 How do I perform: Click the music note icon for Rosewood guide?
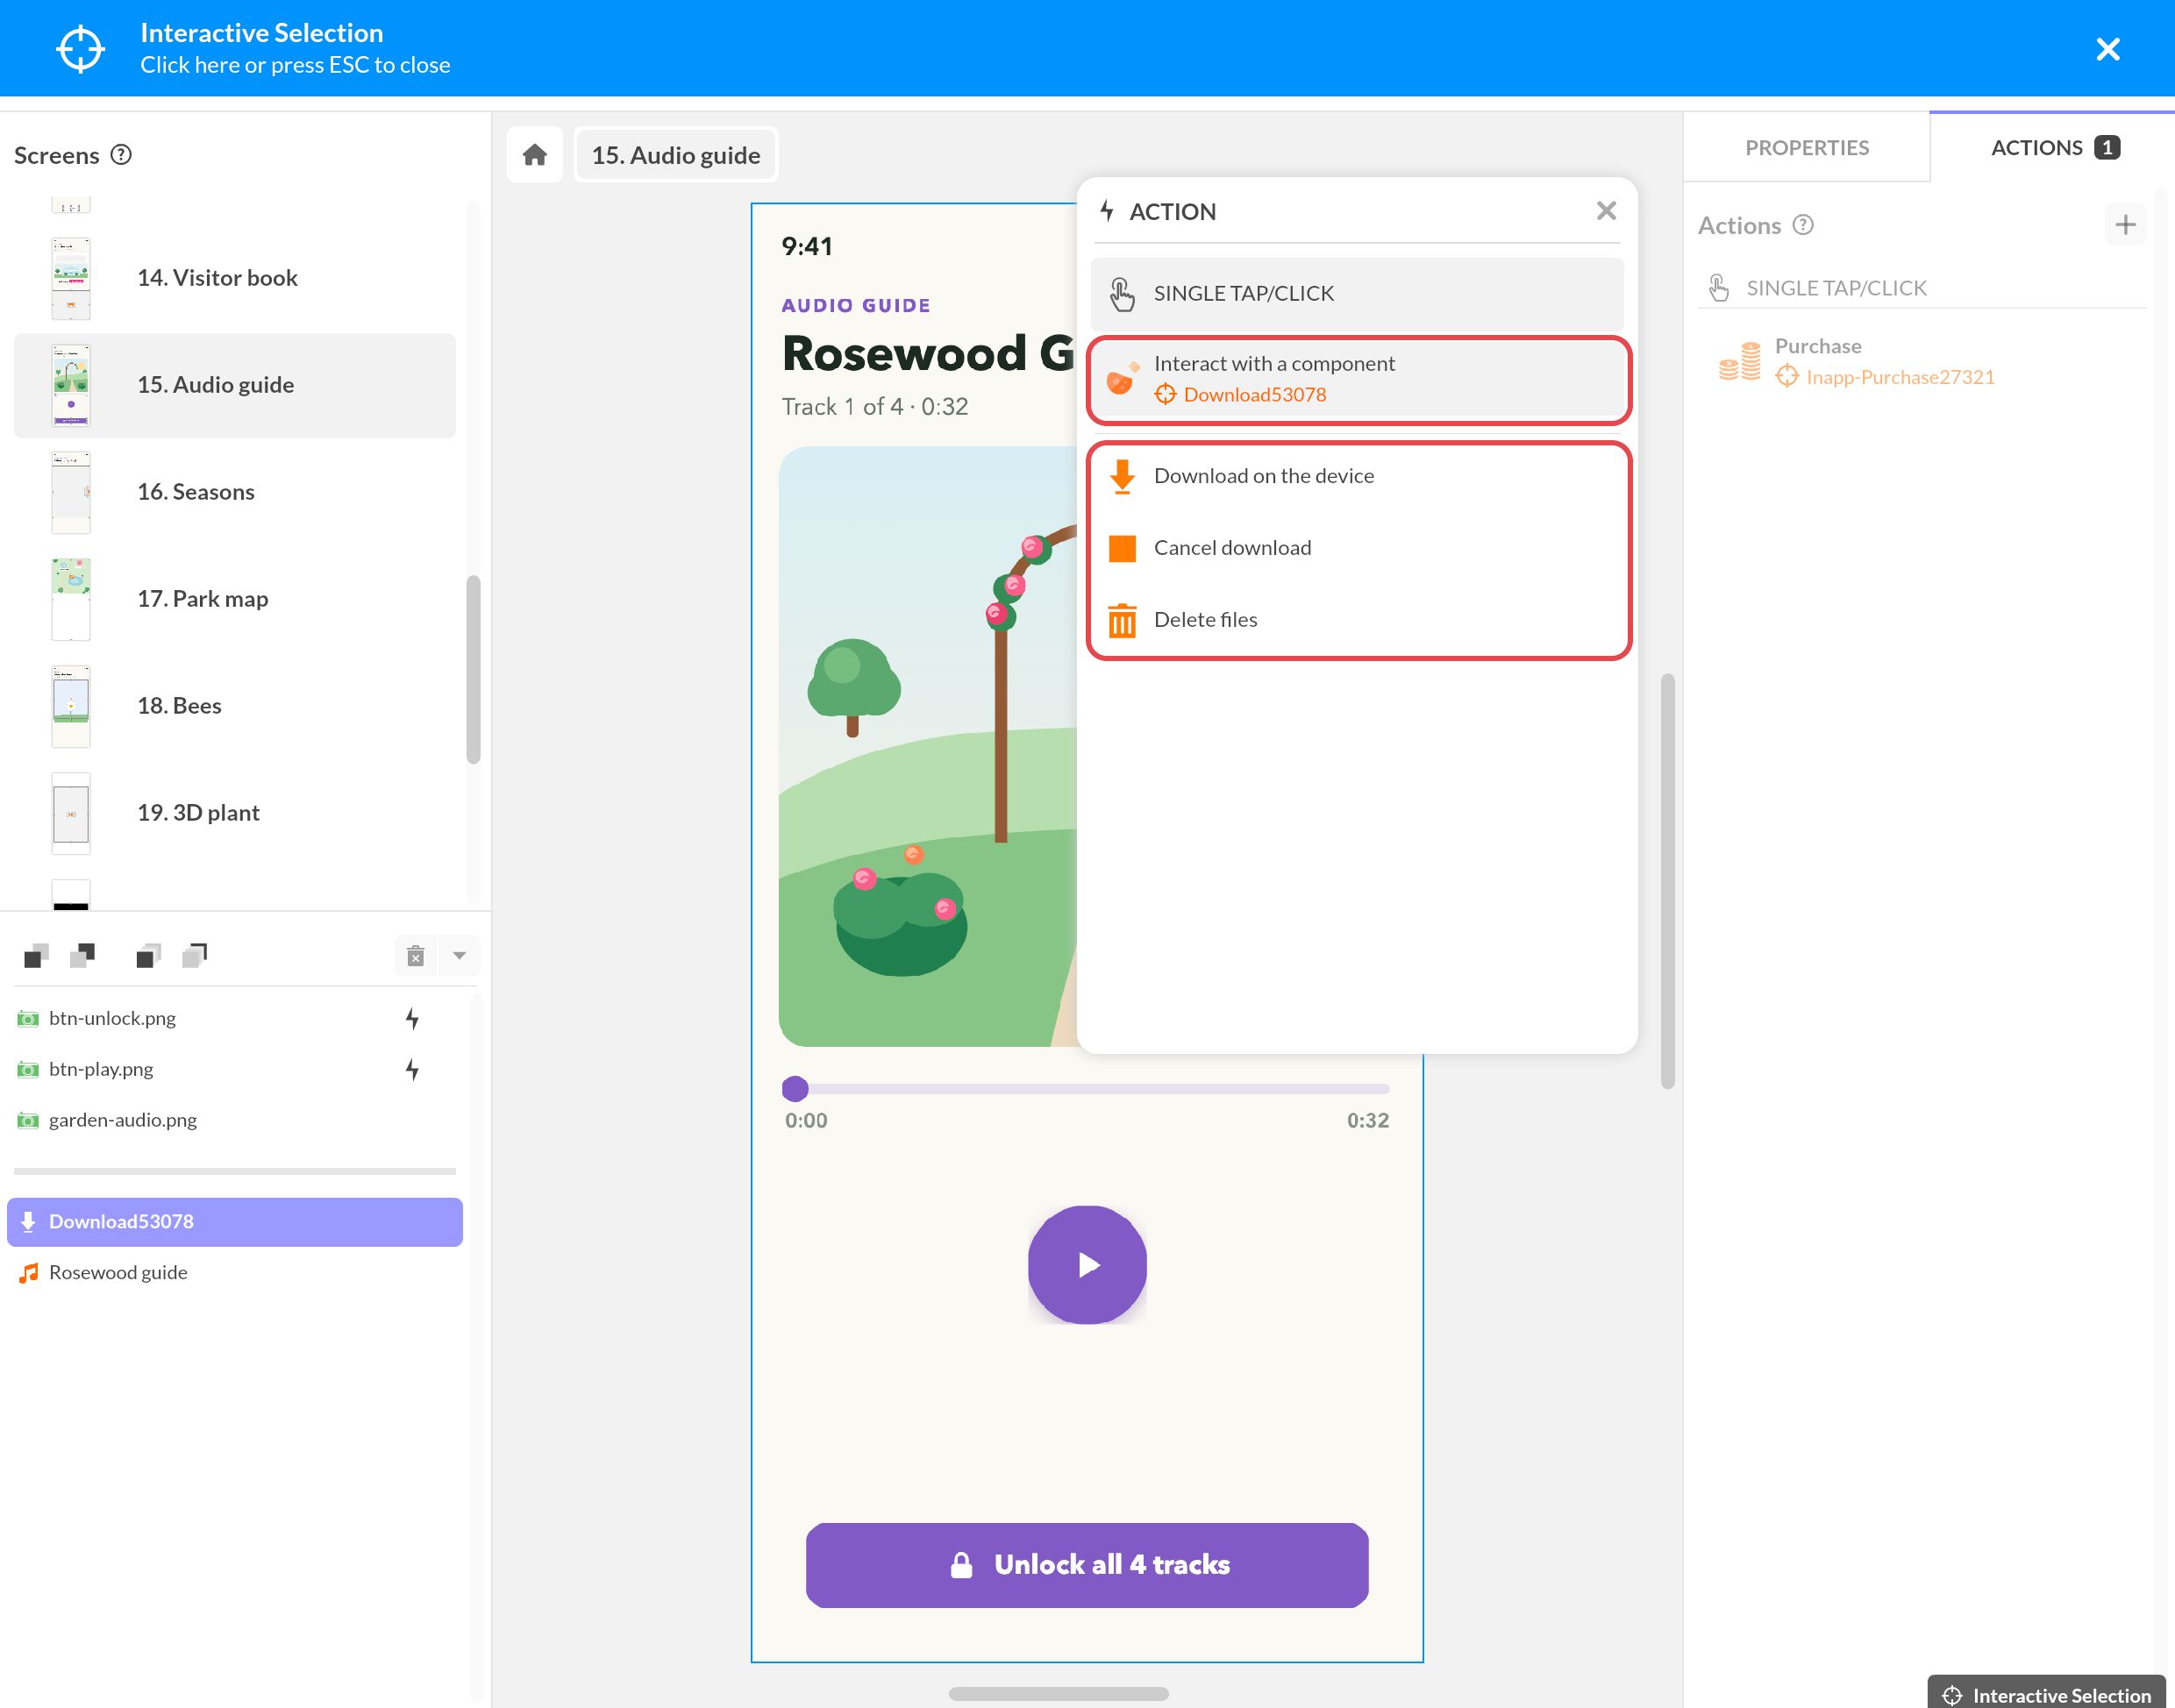pos(28,1273)
